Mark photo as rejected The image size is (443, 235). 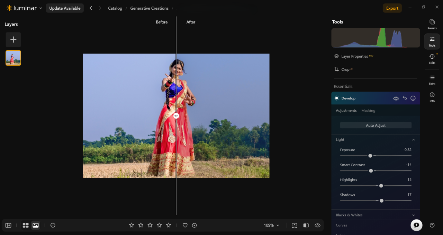[195, 225]
